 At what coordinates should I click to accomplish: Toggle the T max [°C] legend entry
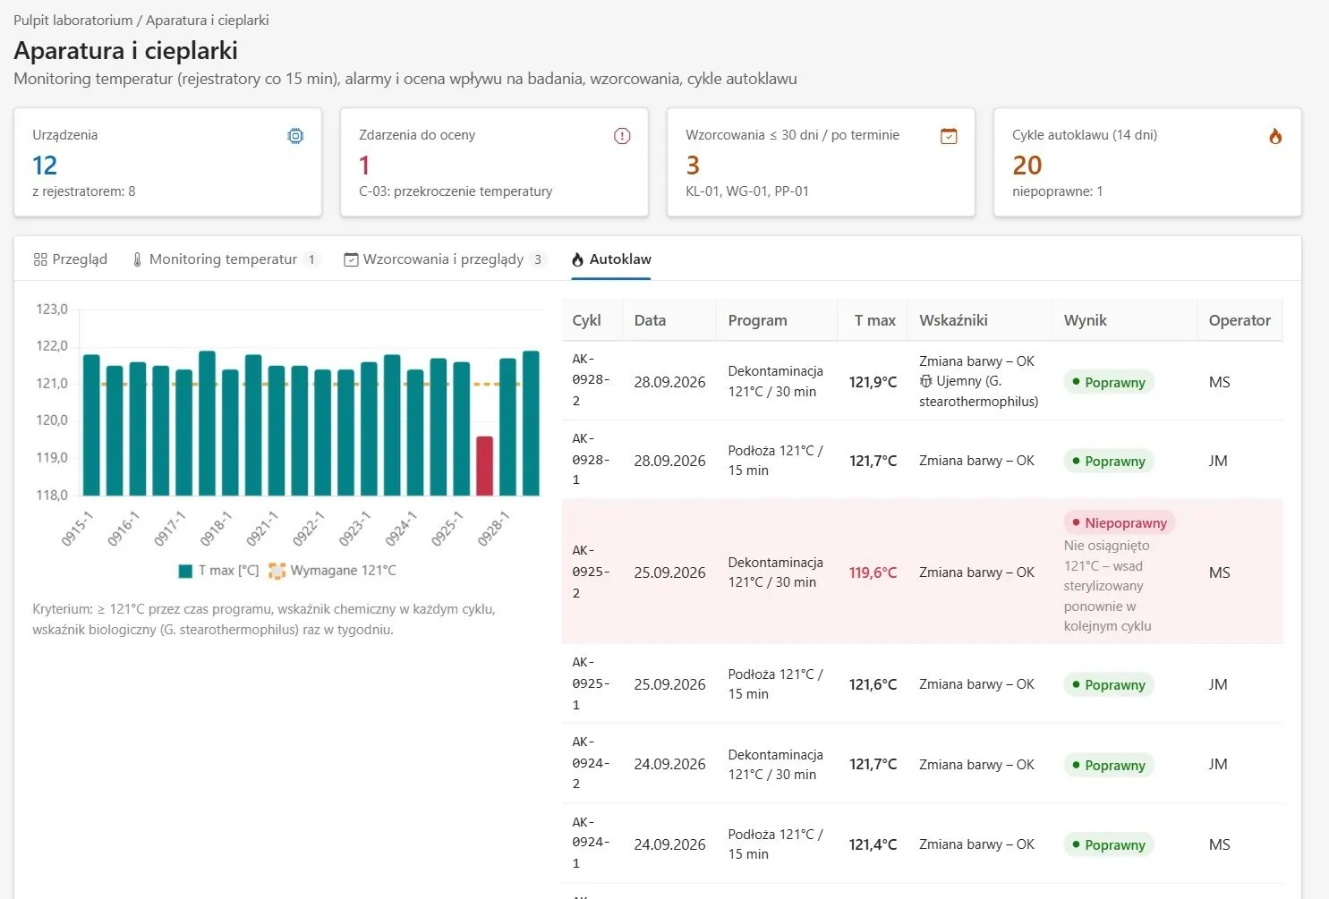click(x=218, y=571)
